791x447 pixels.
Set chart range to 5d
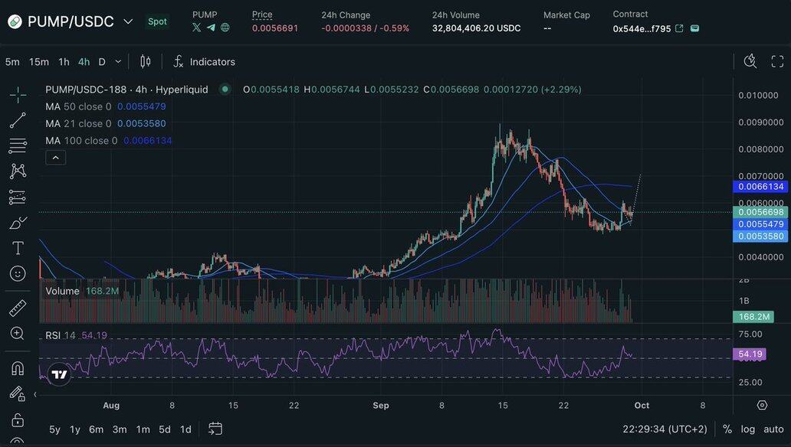tap(165, 429)
